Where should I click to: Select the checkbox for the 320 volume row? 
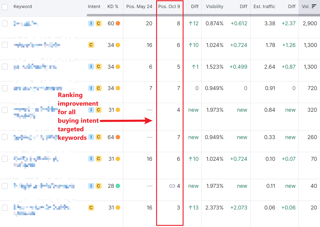[x=5, y=110]
